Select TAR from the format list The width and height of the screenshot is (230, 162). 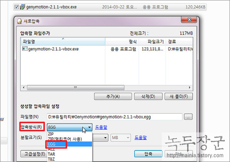51,154
